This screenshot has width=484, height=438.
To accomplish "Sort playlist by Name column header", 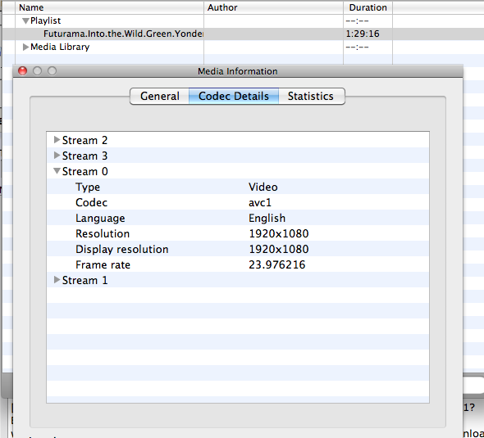I will [x=109, y=7].
